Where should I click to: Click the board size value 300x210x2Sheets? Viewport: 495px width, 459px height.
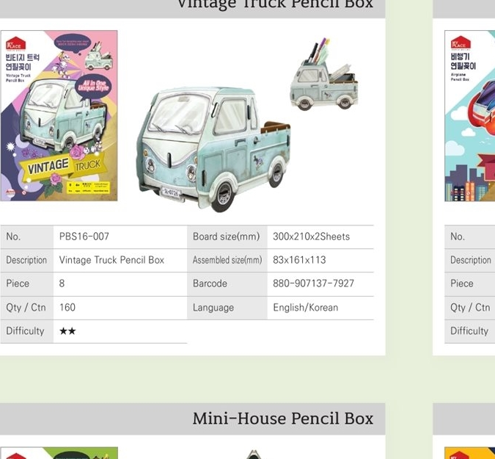point(311,236)
